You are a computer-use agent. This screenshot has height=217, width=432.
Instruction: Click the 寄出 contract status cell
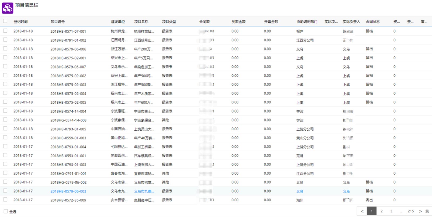[369, 200]
